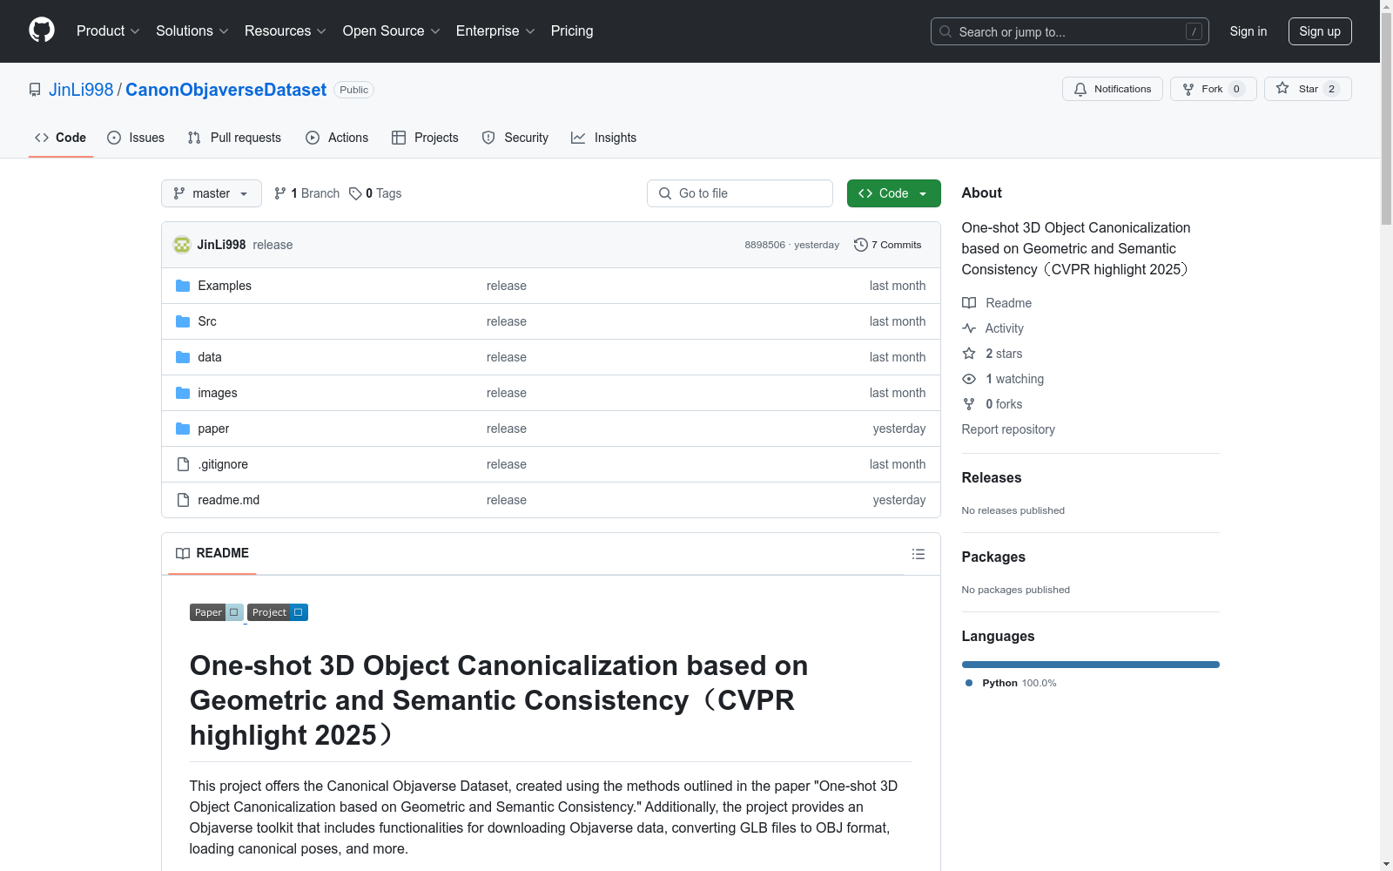Viewport: 1393px width, 871px height.
Task: Click the fork icon beside 0 forks
Action: pos(969,404)
